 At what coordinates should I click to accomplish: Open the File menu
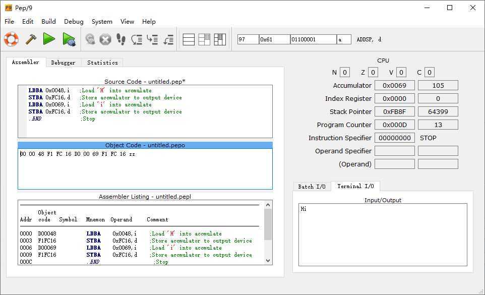pyautogui.click(x=9, y=21)
